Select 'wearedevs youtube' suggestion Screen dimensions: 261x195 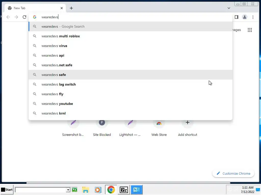coord(130,104)
